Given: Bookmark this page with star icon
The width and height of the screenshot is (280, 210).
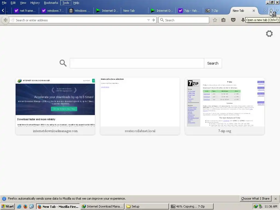Looking at the screenshot, I should tap(215, 20).
